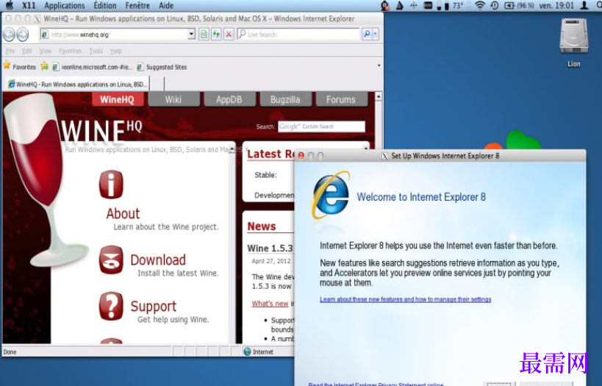Screen dimensions: 602x386
Task: Click the Add to Favorites Bar star icon
Action: [x=45, y=66]
